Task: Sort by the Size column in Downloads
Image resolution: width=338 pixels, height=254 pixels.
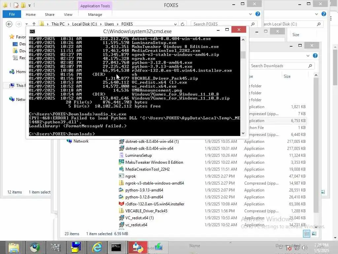Action: coord(287,76)
